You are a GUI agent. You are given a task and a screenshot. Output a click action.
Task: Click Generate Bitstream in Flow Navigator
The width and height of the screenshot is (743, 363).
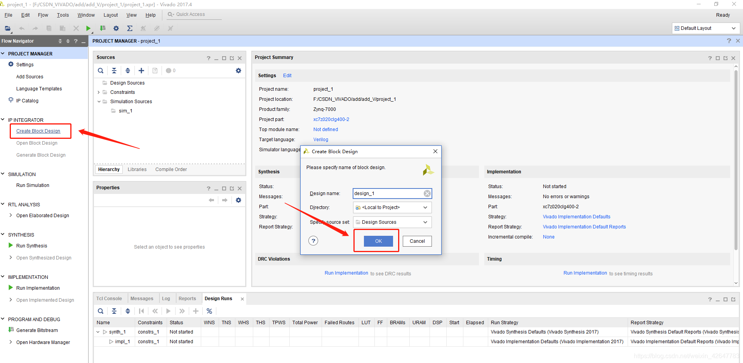tap(37, 330)
